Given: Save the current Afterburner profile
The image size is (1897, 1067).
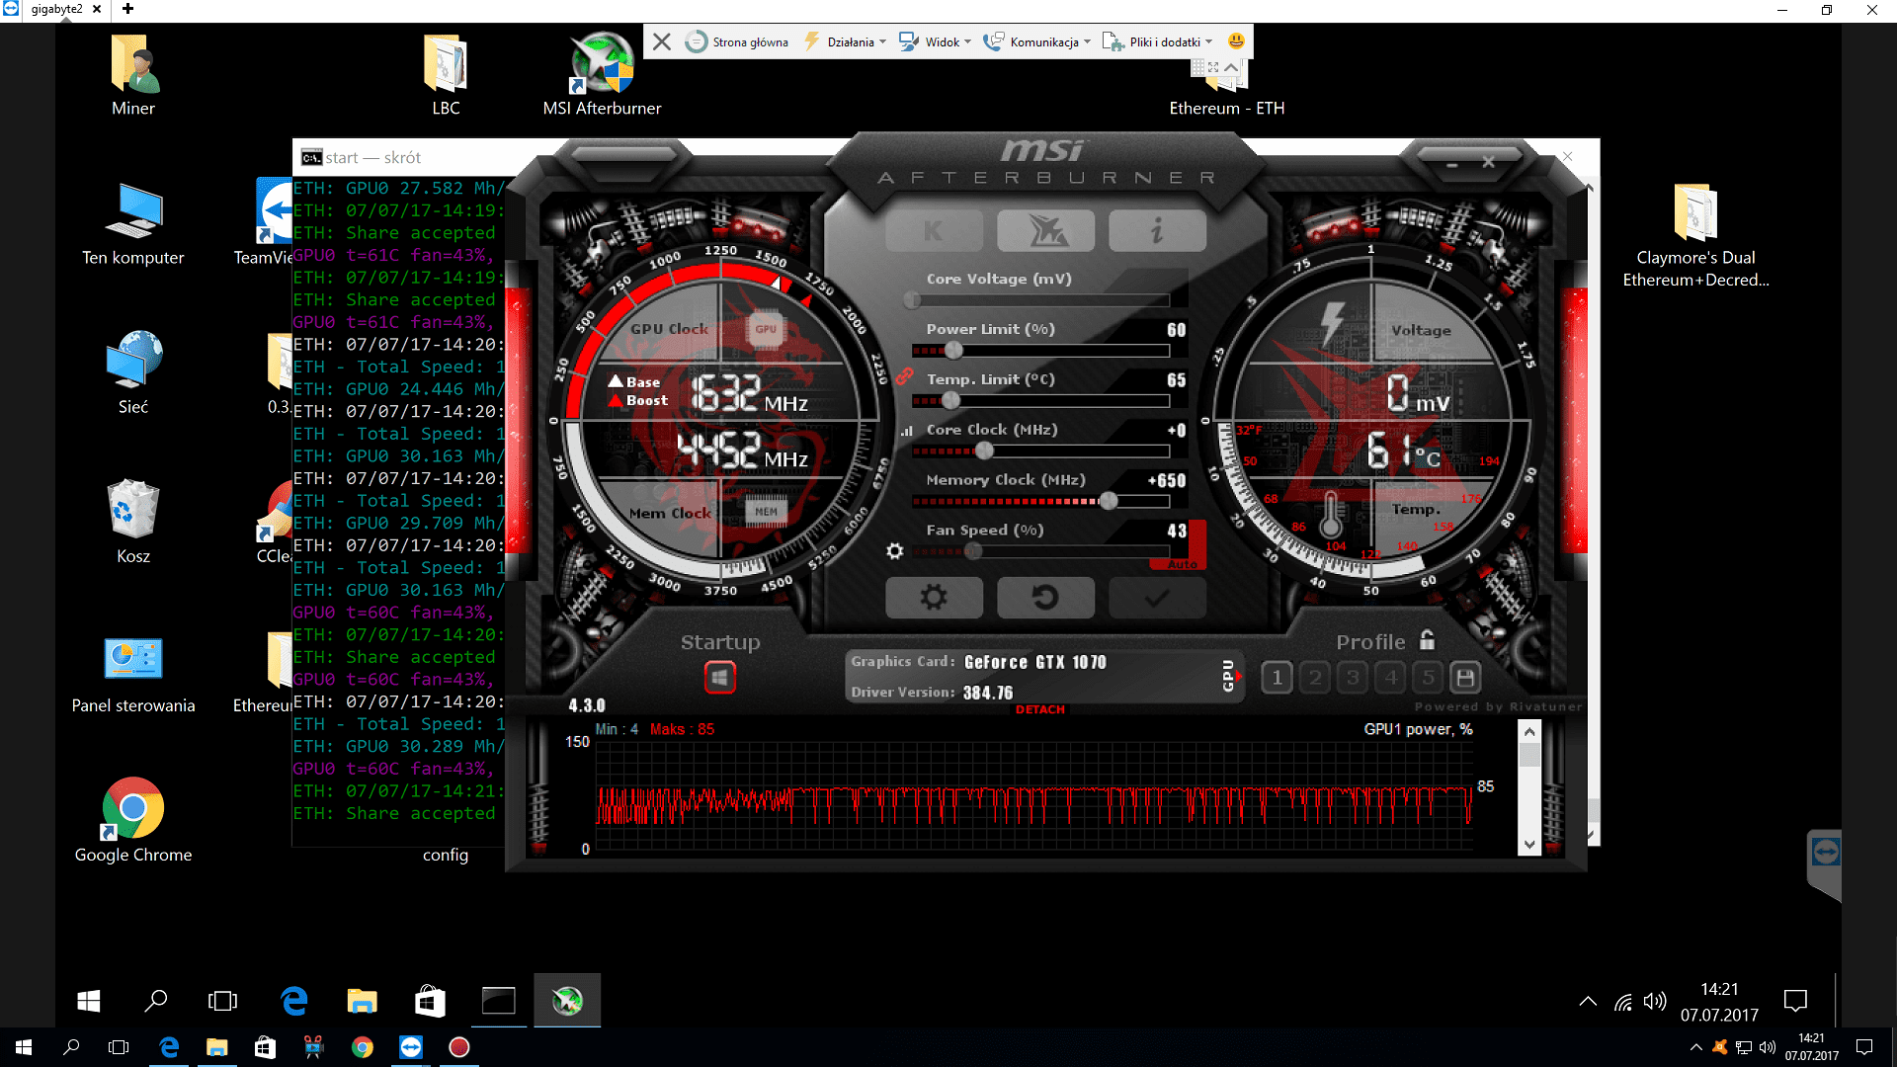Looking at the screenshot, I should point(1465,678).
